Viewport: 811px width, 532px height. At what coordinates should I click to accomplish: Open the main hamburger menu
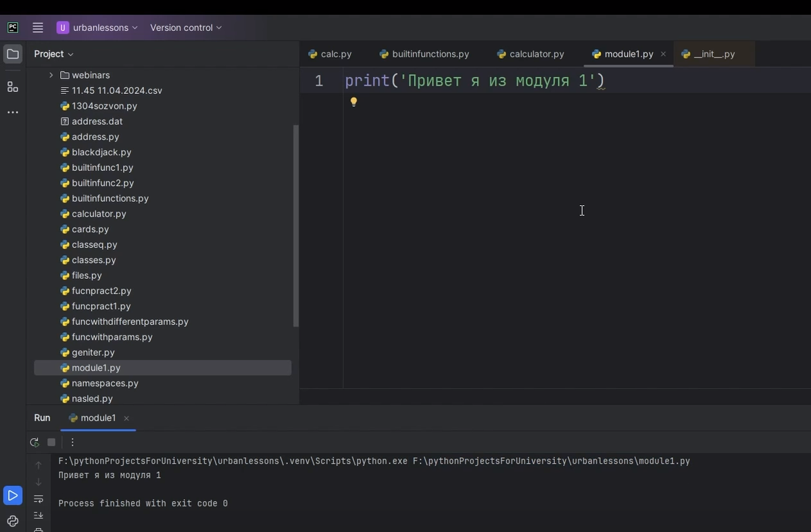[38, 28]
